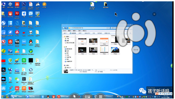Expand the address bar history dropdown

(107, 28)
